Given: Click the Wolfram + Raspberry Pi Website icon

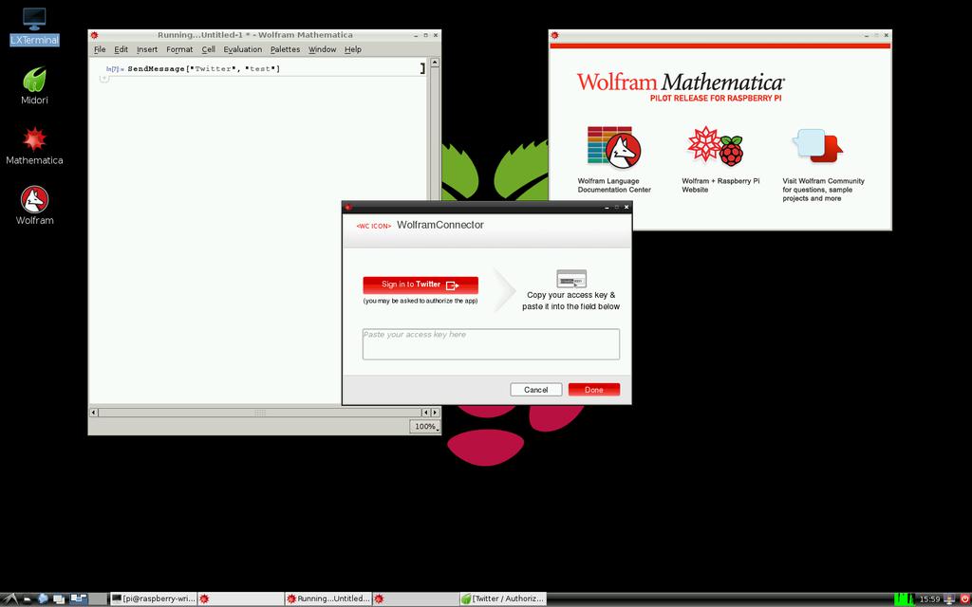Looking at the screenshot, I should [x=716, y=148].
